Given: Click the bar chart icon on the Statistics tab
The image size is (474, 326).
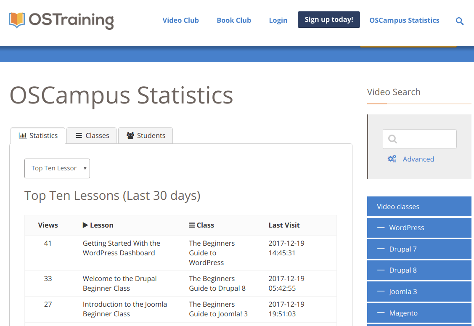Looking at the screenshot, I should pos(23,135).
